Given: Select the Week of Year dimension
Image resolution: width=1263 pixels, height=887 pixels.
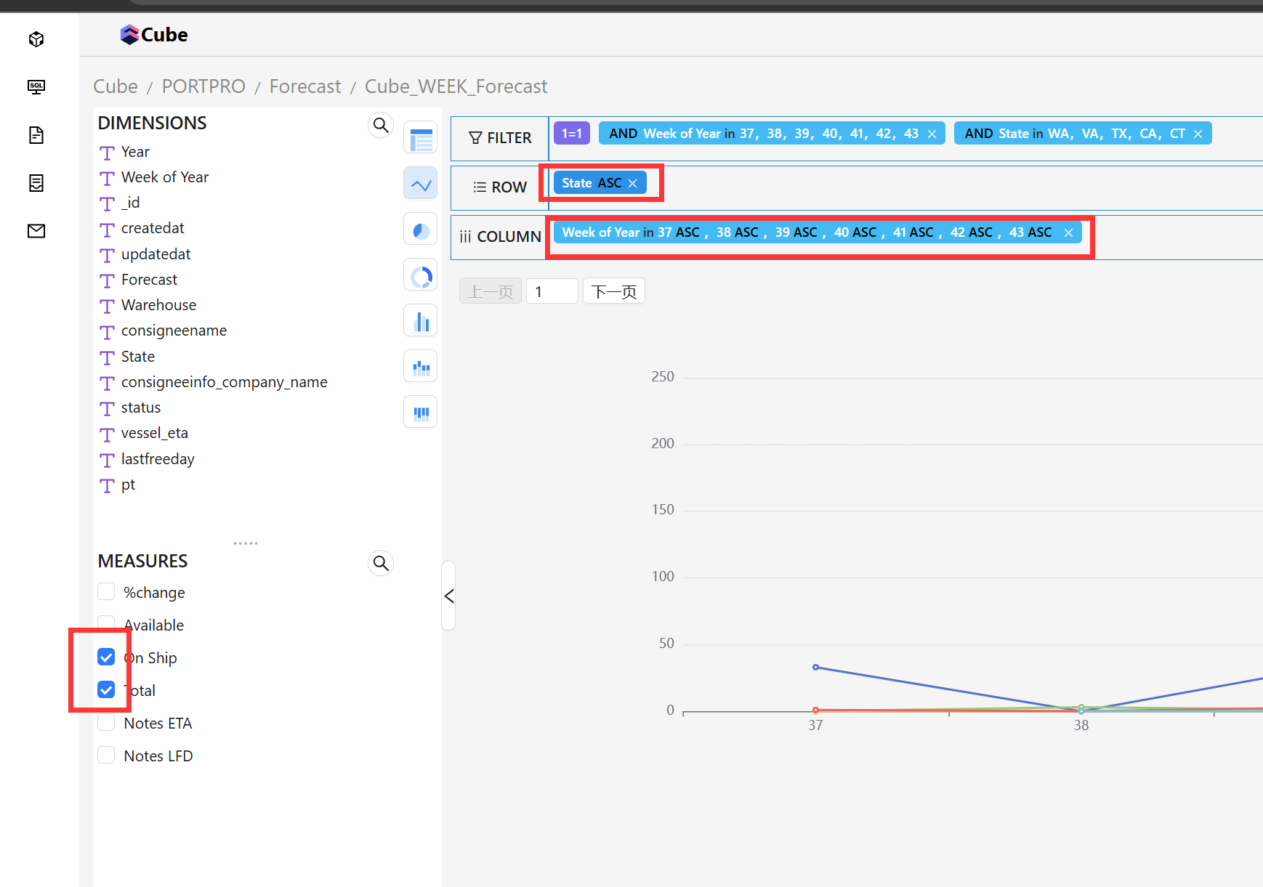Looking at the screenshot, I should 165,177.
